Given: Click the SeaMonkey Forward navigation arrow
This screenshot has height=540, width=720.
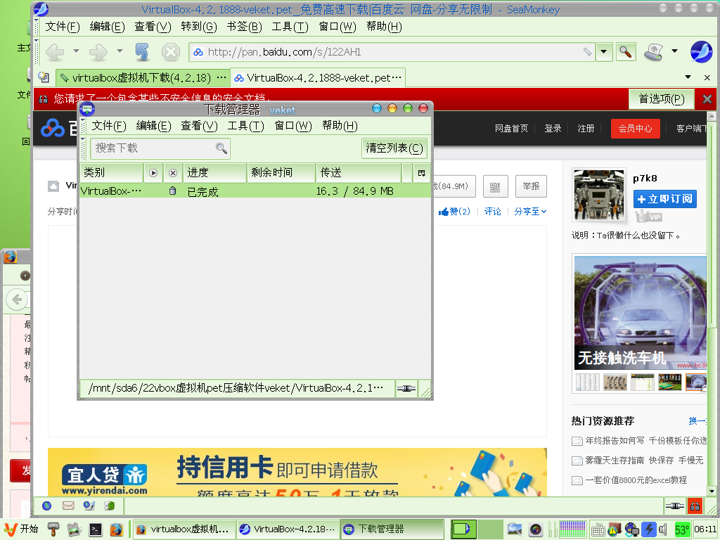Looking at the screenshot, I should [x=98, y=52].
